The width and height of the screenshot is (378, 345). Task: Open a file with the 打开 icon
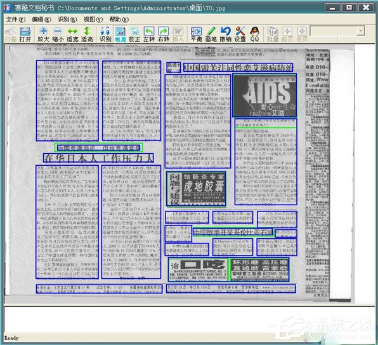pos(25,34)
